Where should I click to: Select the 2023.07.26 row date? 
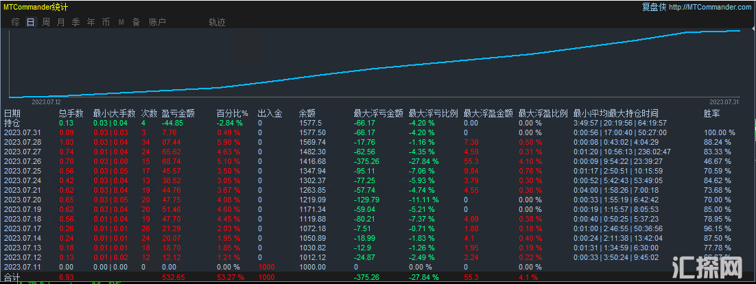pyautogui.click(x=23, y=161)
